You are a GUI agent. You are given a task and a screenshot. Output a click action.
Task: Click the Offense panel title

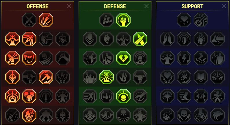38,6
